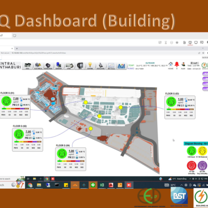Image resolution: width=208 pixels, height=208 pixels.
Task: Click the thermometer icon in FLOOR G (03)
Action: pos(186,100)
